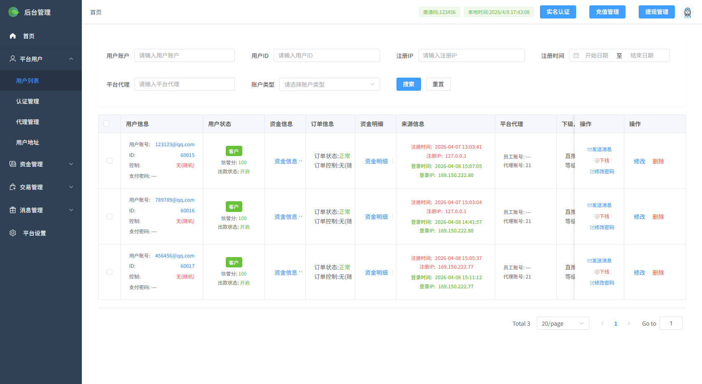Select 认证管理 in the sidebar

pyautogui.click(x=28, y=101)
